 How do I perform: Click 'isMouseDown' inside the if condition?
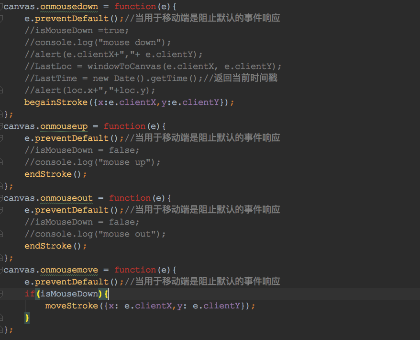tap(69, 294)
